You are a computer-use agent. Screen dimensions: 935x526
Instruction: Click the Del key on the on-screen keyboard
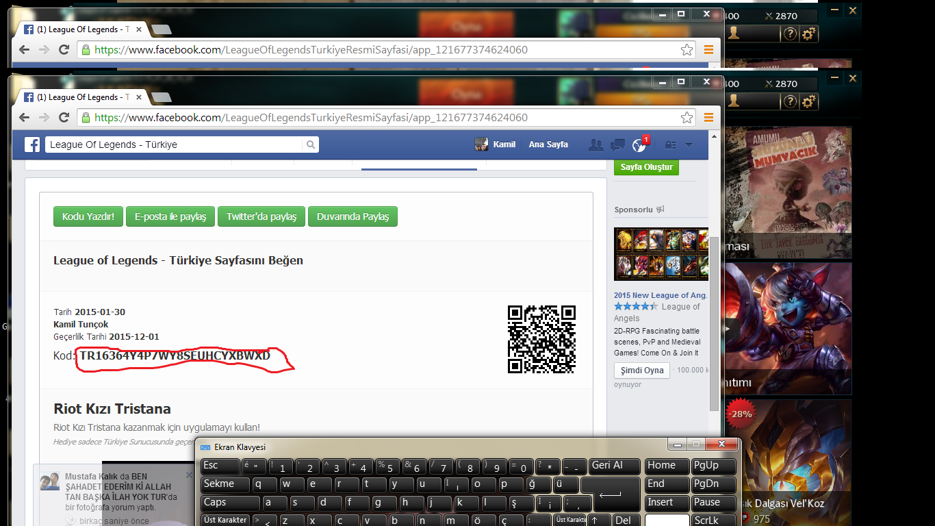pyautogui.click(x=626, y=520)
